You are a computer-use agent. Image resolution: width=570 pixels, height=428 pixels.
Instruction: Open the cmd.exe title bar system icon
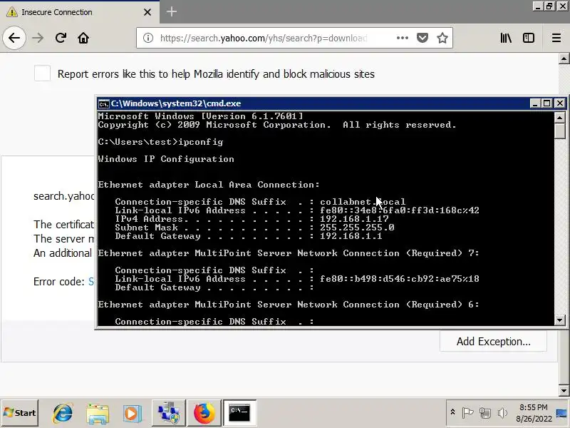click(103, 103)
